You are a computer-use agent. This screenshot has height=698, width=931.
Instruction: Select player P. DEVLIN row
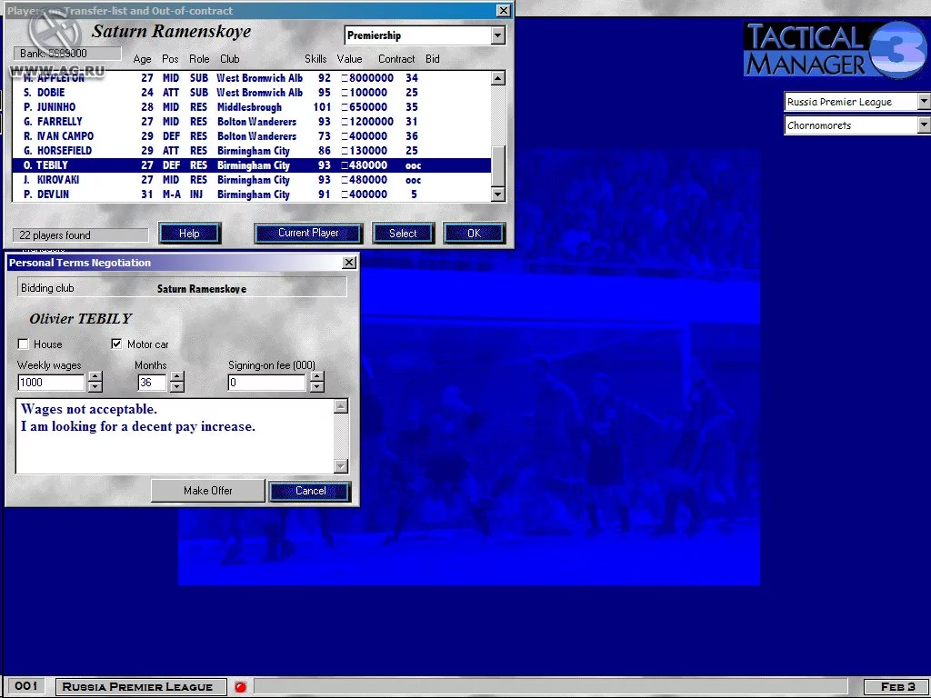click(x=251, y=194)
